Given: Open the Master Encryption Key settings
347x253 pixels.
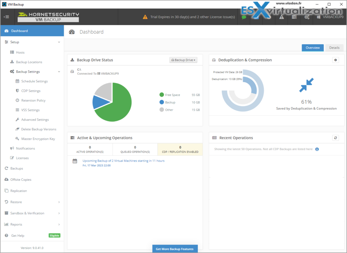Looking at the screenshot, I should pyautogui.click(x=37, y=138).
